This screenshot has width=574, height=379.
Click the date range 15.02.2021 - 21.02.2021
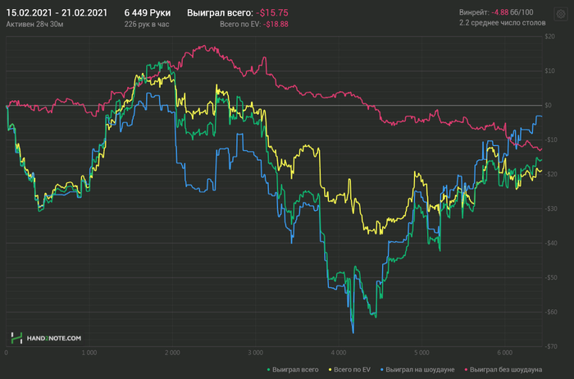57,13
